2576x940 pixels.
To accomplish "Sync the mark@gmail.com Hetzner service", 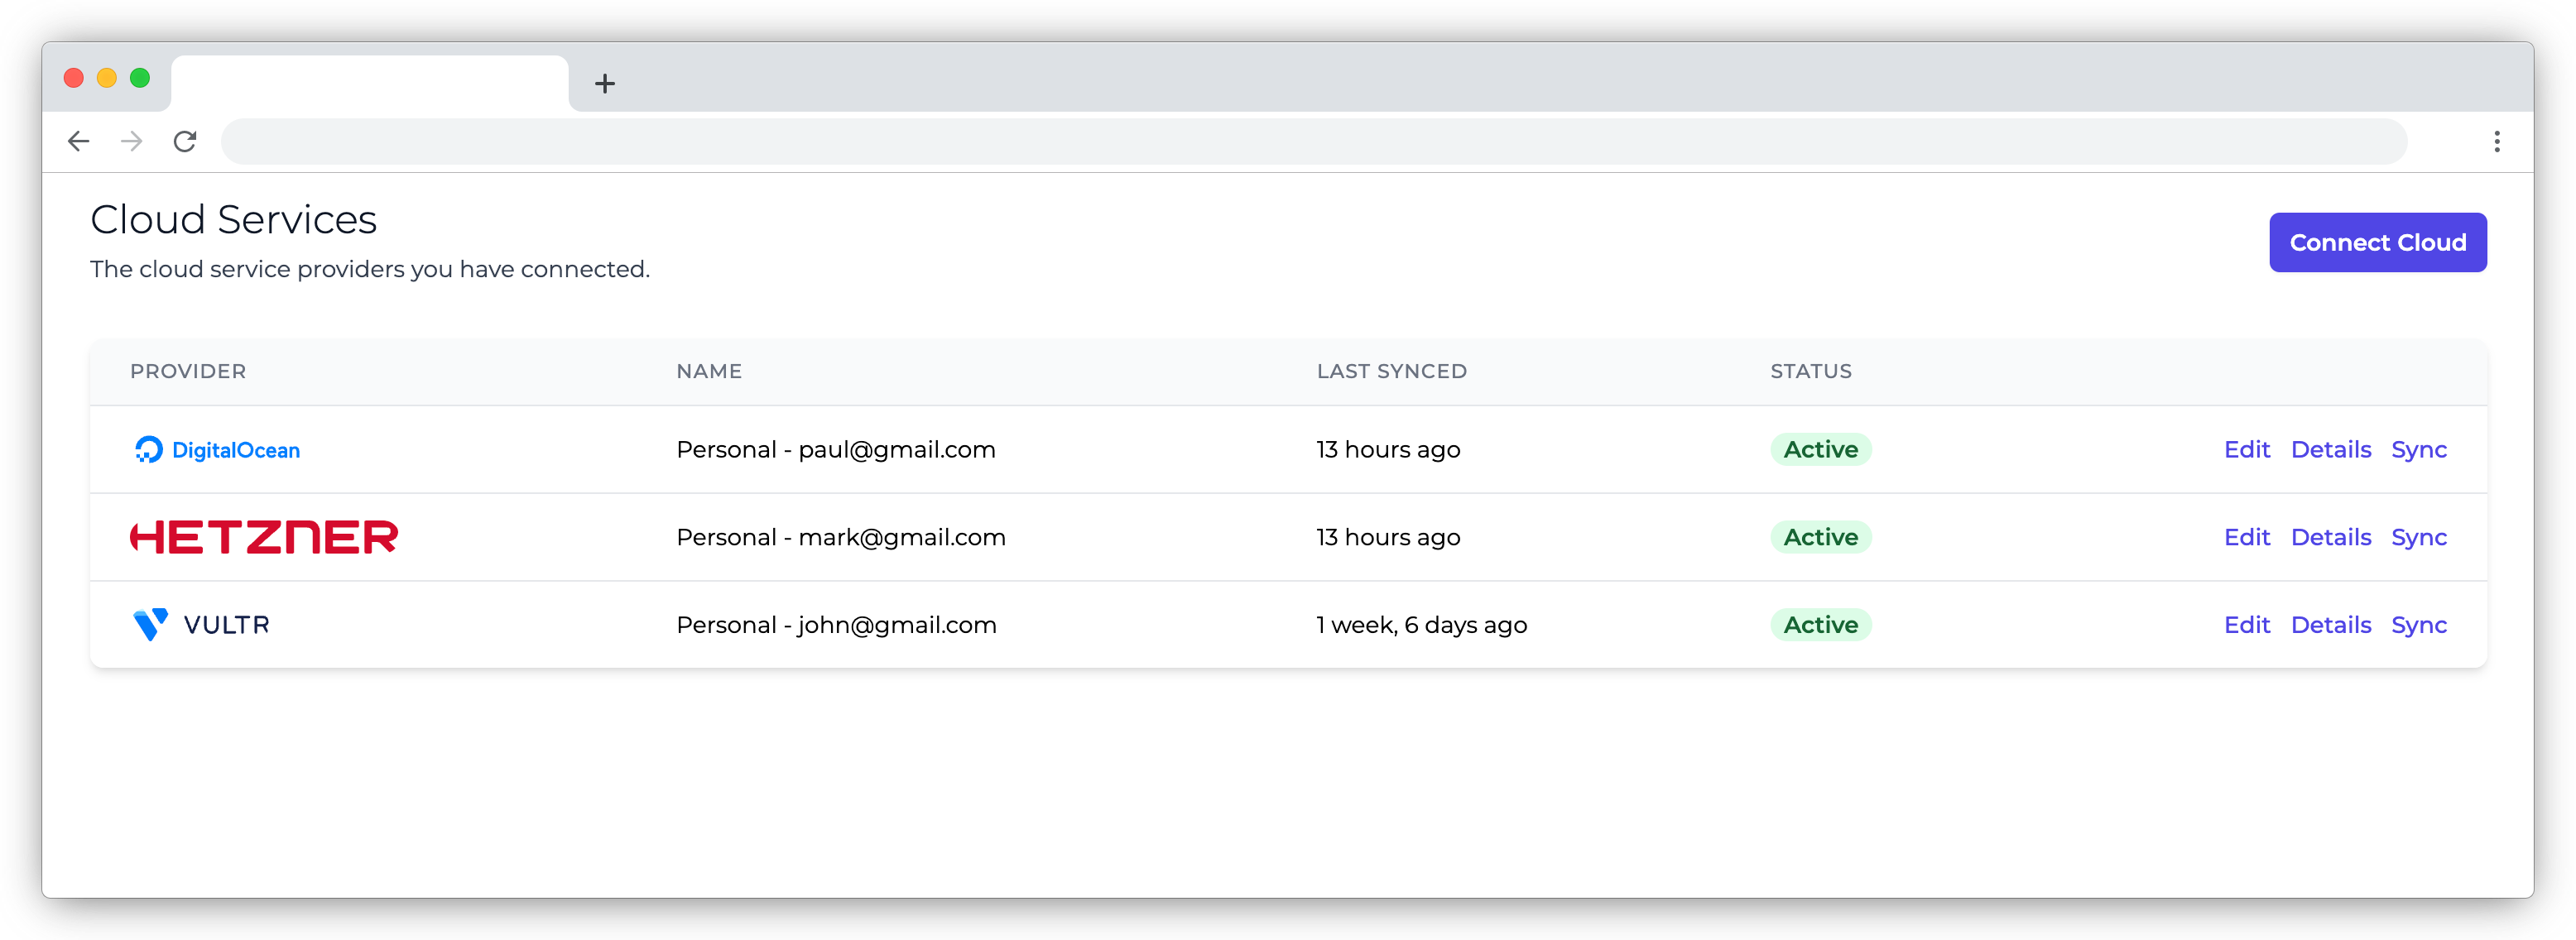I will coord(2418,537).
